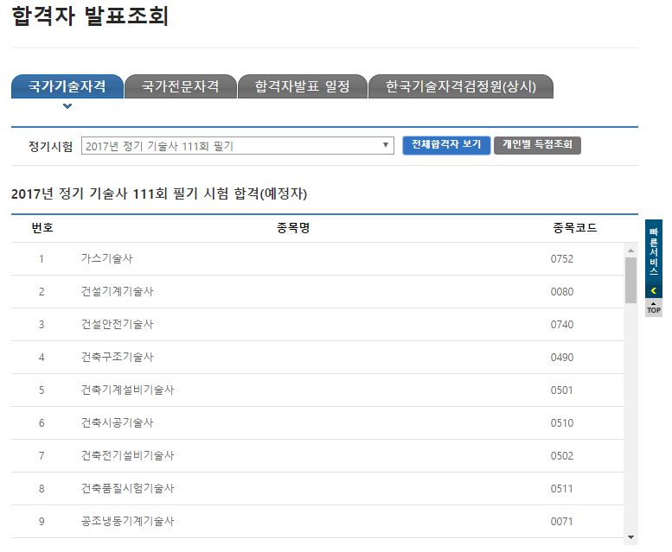The image size is (672, 552).
Task: Select the 국가기술자격 tab
Action: 67,86
